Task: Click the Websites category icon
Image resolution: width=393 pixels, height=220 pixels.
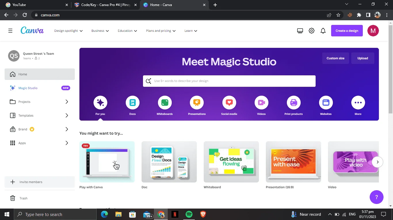Action: 326,103
